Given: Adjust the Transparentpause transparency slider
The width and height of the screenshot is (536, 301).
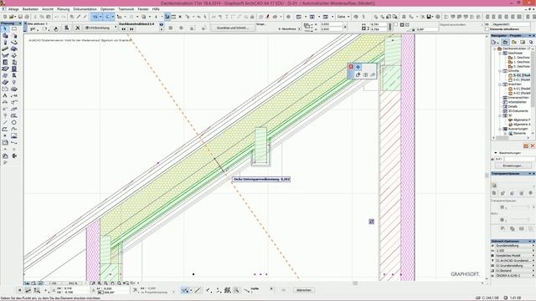Looking at the screenshot, I should (x=519, y=207).
